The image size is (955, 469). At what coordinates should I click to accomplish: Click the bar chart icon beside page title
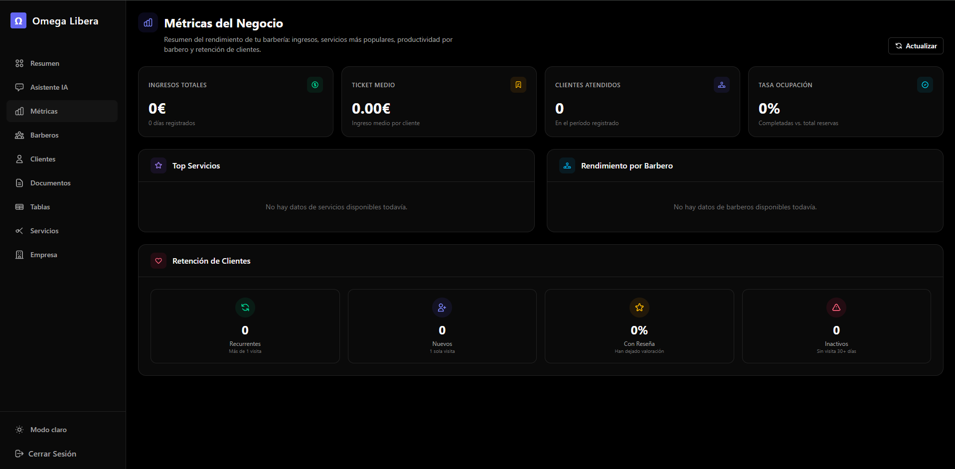click(148, 22)
